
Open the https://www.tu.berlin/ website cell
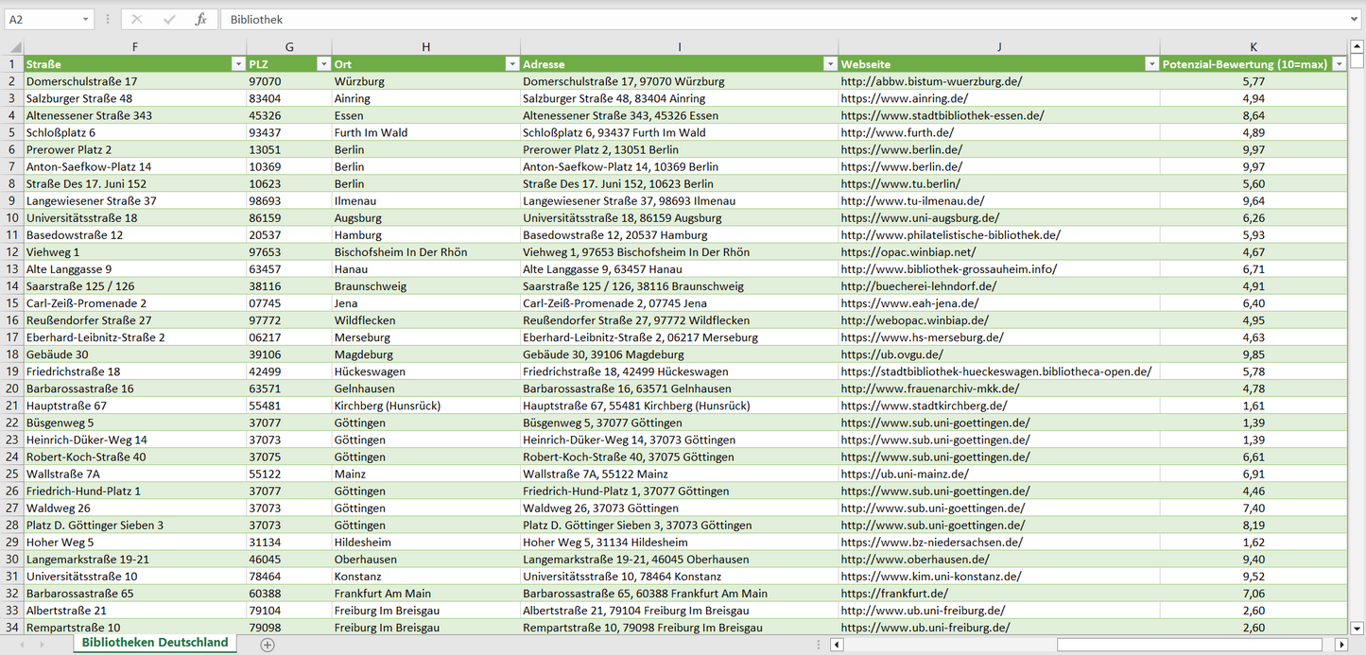900,183
